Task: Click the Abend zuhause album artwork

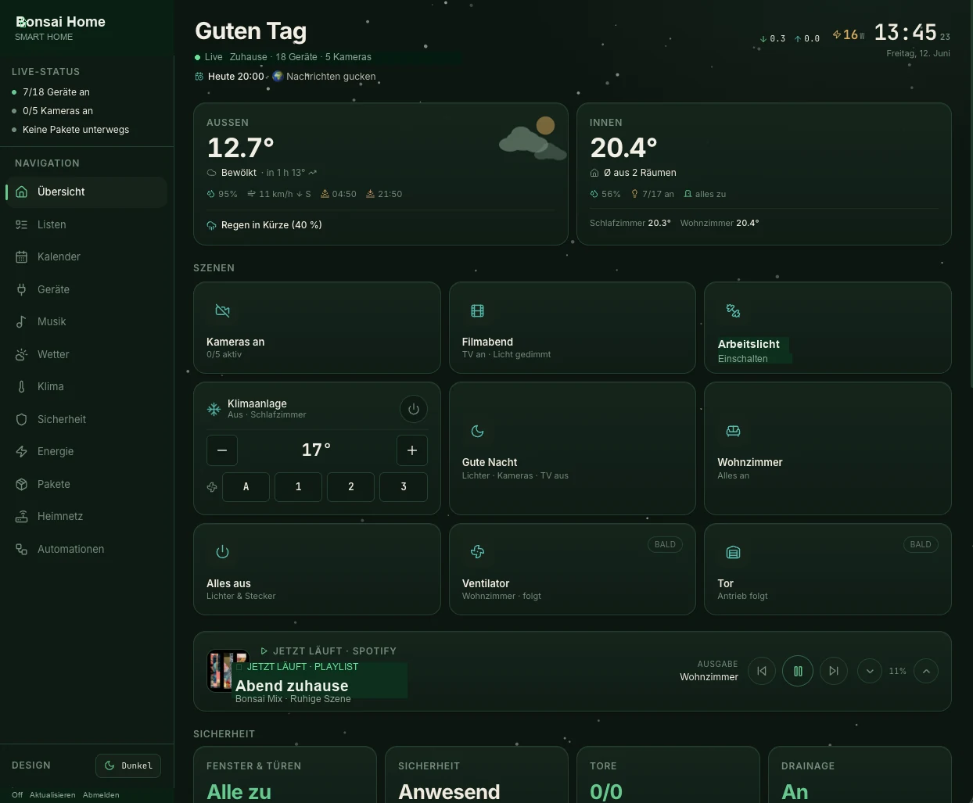Action: click(227, 671)
